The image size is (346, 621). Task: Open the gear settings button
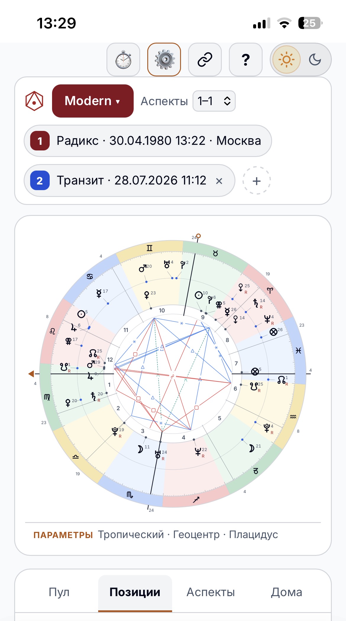pos(164,60)
